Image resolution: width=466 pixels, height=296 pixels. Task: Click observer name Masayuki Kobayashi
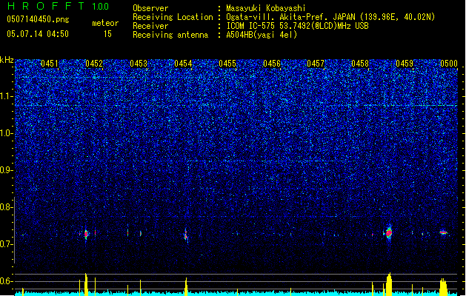pos(266,8)
